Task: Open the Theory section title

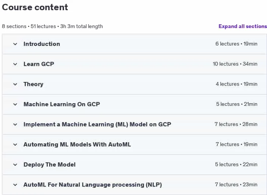Action: pos(33,84)
